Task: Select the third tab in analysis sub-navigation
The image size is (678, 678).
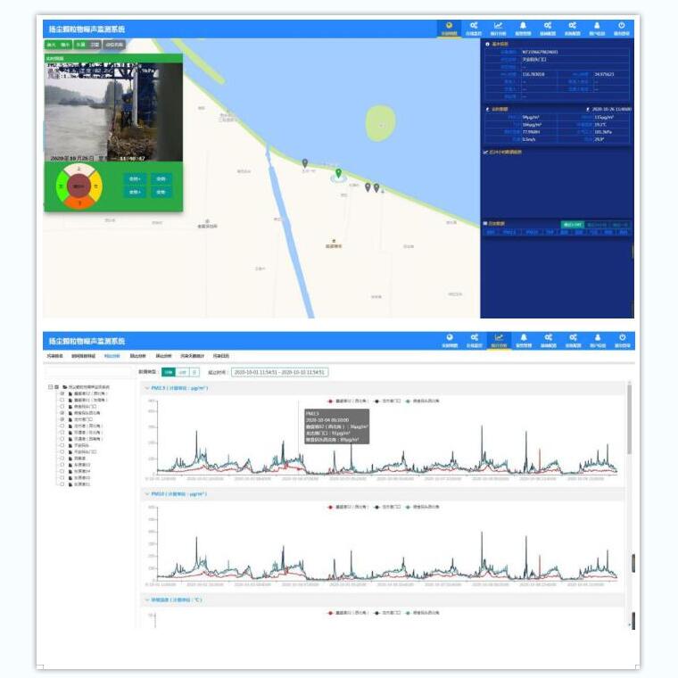Action: point(112,355)
